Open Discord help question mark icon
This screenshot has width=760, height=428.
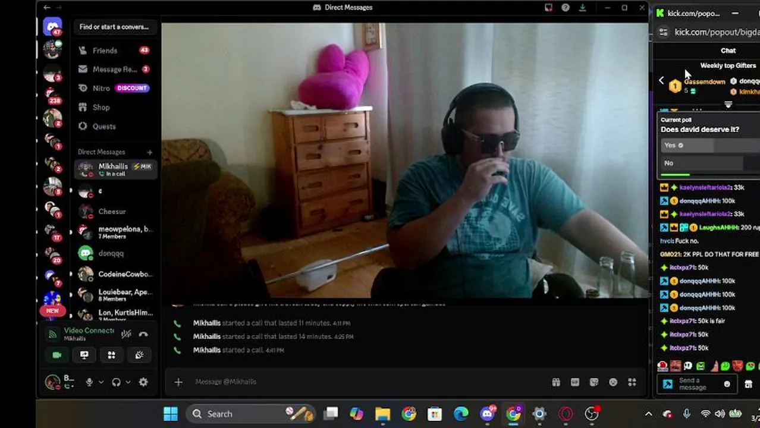(566, 8)
